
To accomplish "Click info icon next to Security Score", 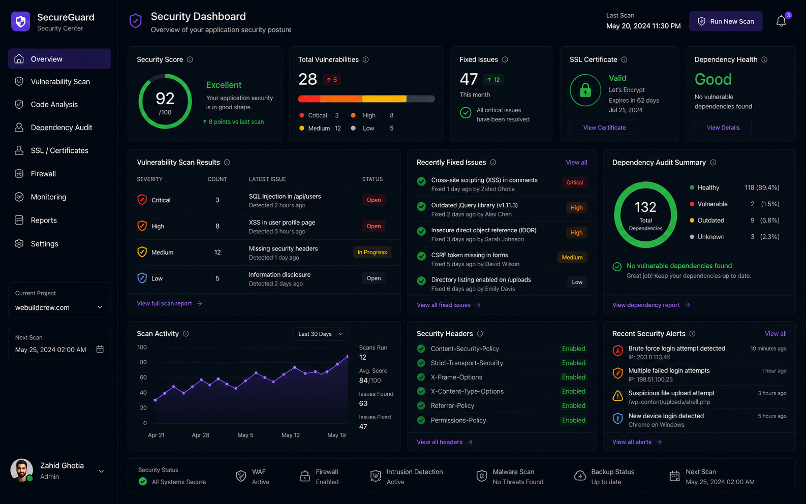I will point(190,59).
